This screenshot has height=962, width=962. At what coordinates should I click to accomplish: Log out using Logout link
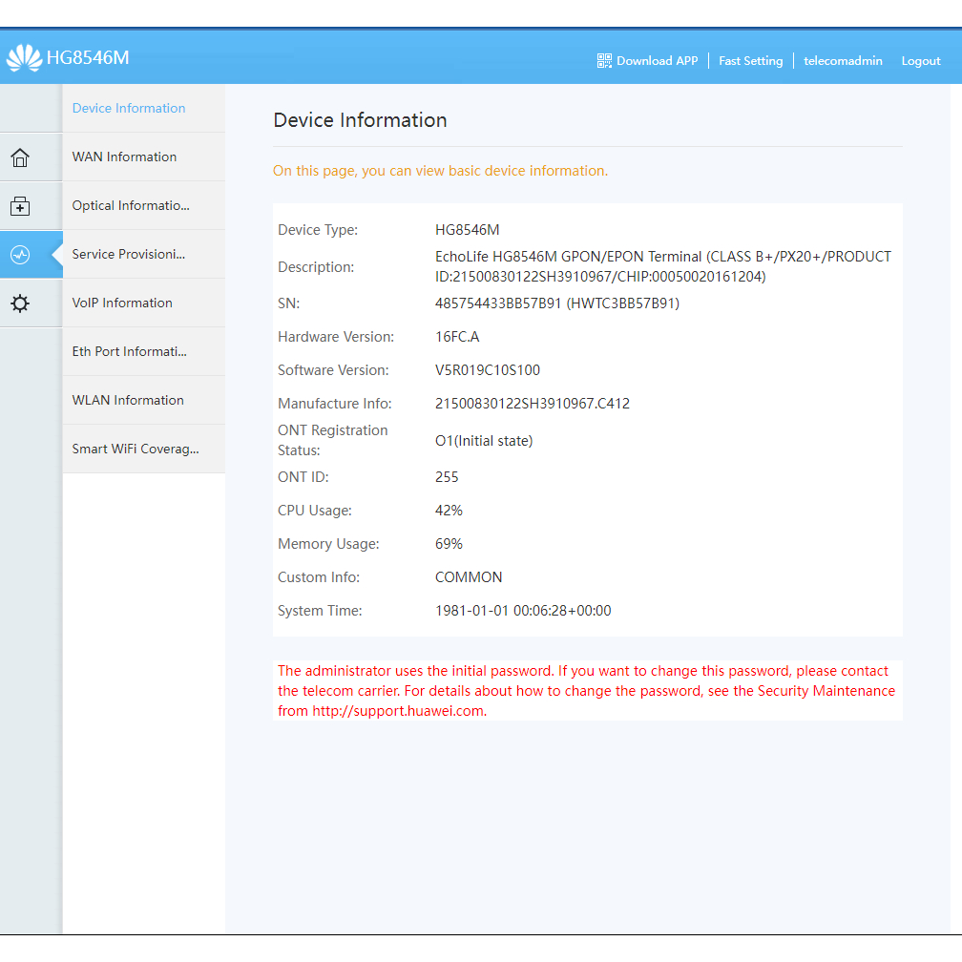[921, 60]
